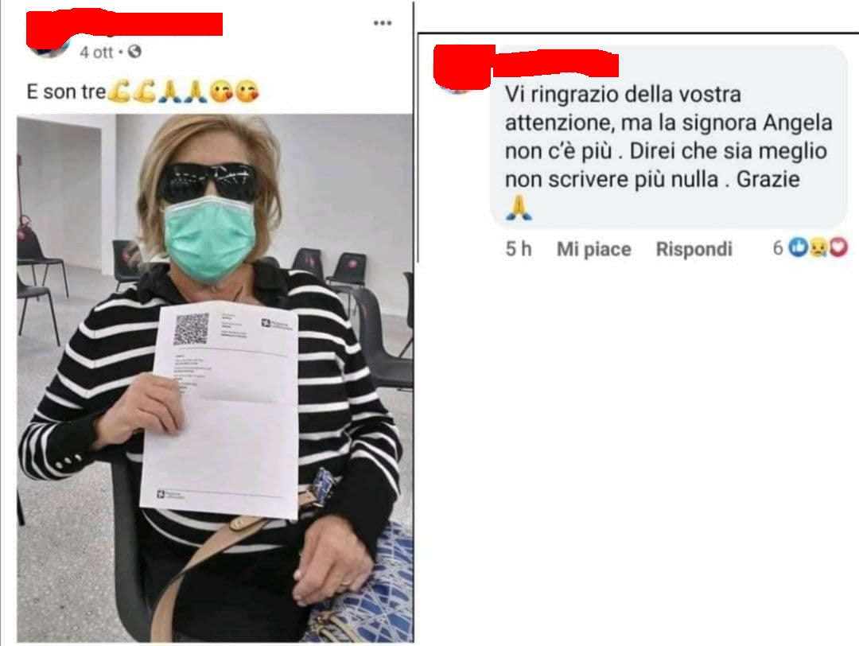Click the crying sad reaction icon

coord(818,248)
